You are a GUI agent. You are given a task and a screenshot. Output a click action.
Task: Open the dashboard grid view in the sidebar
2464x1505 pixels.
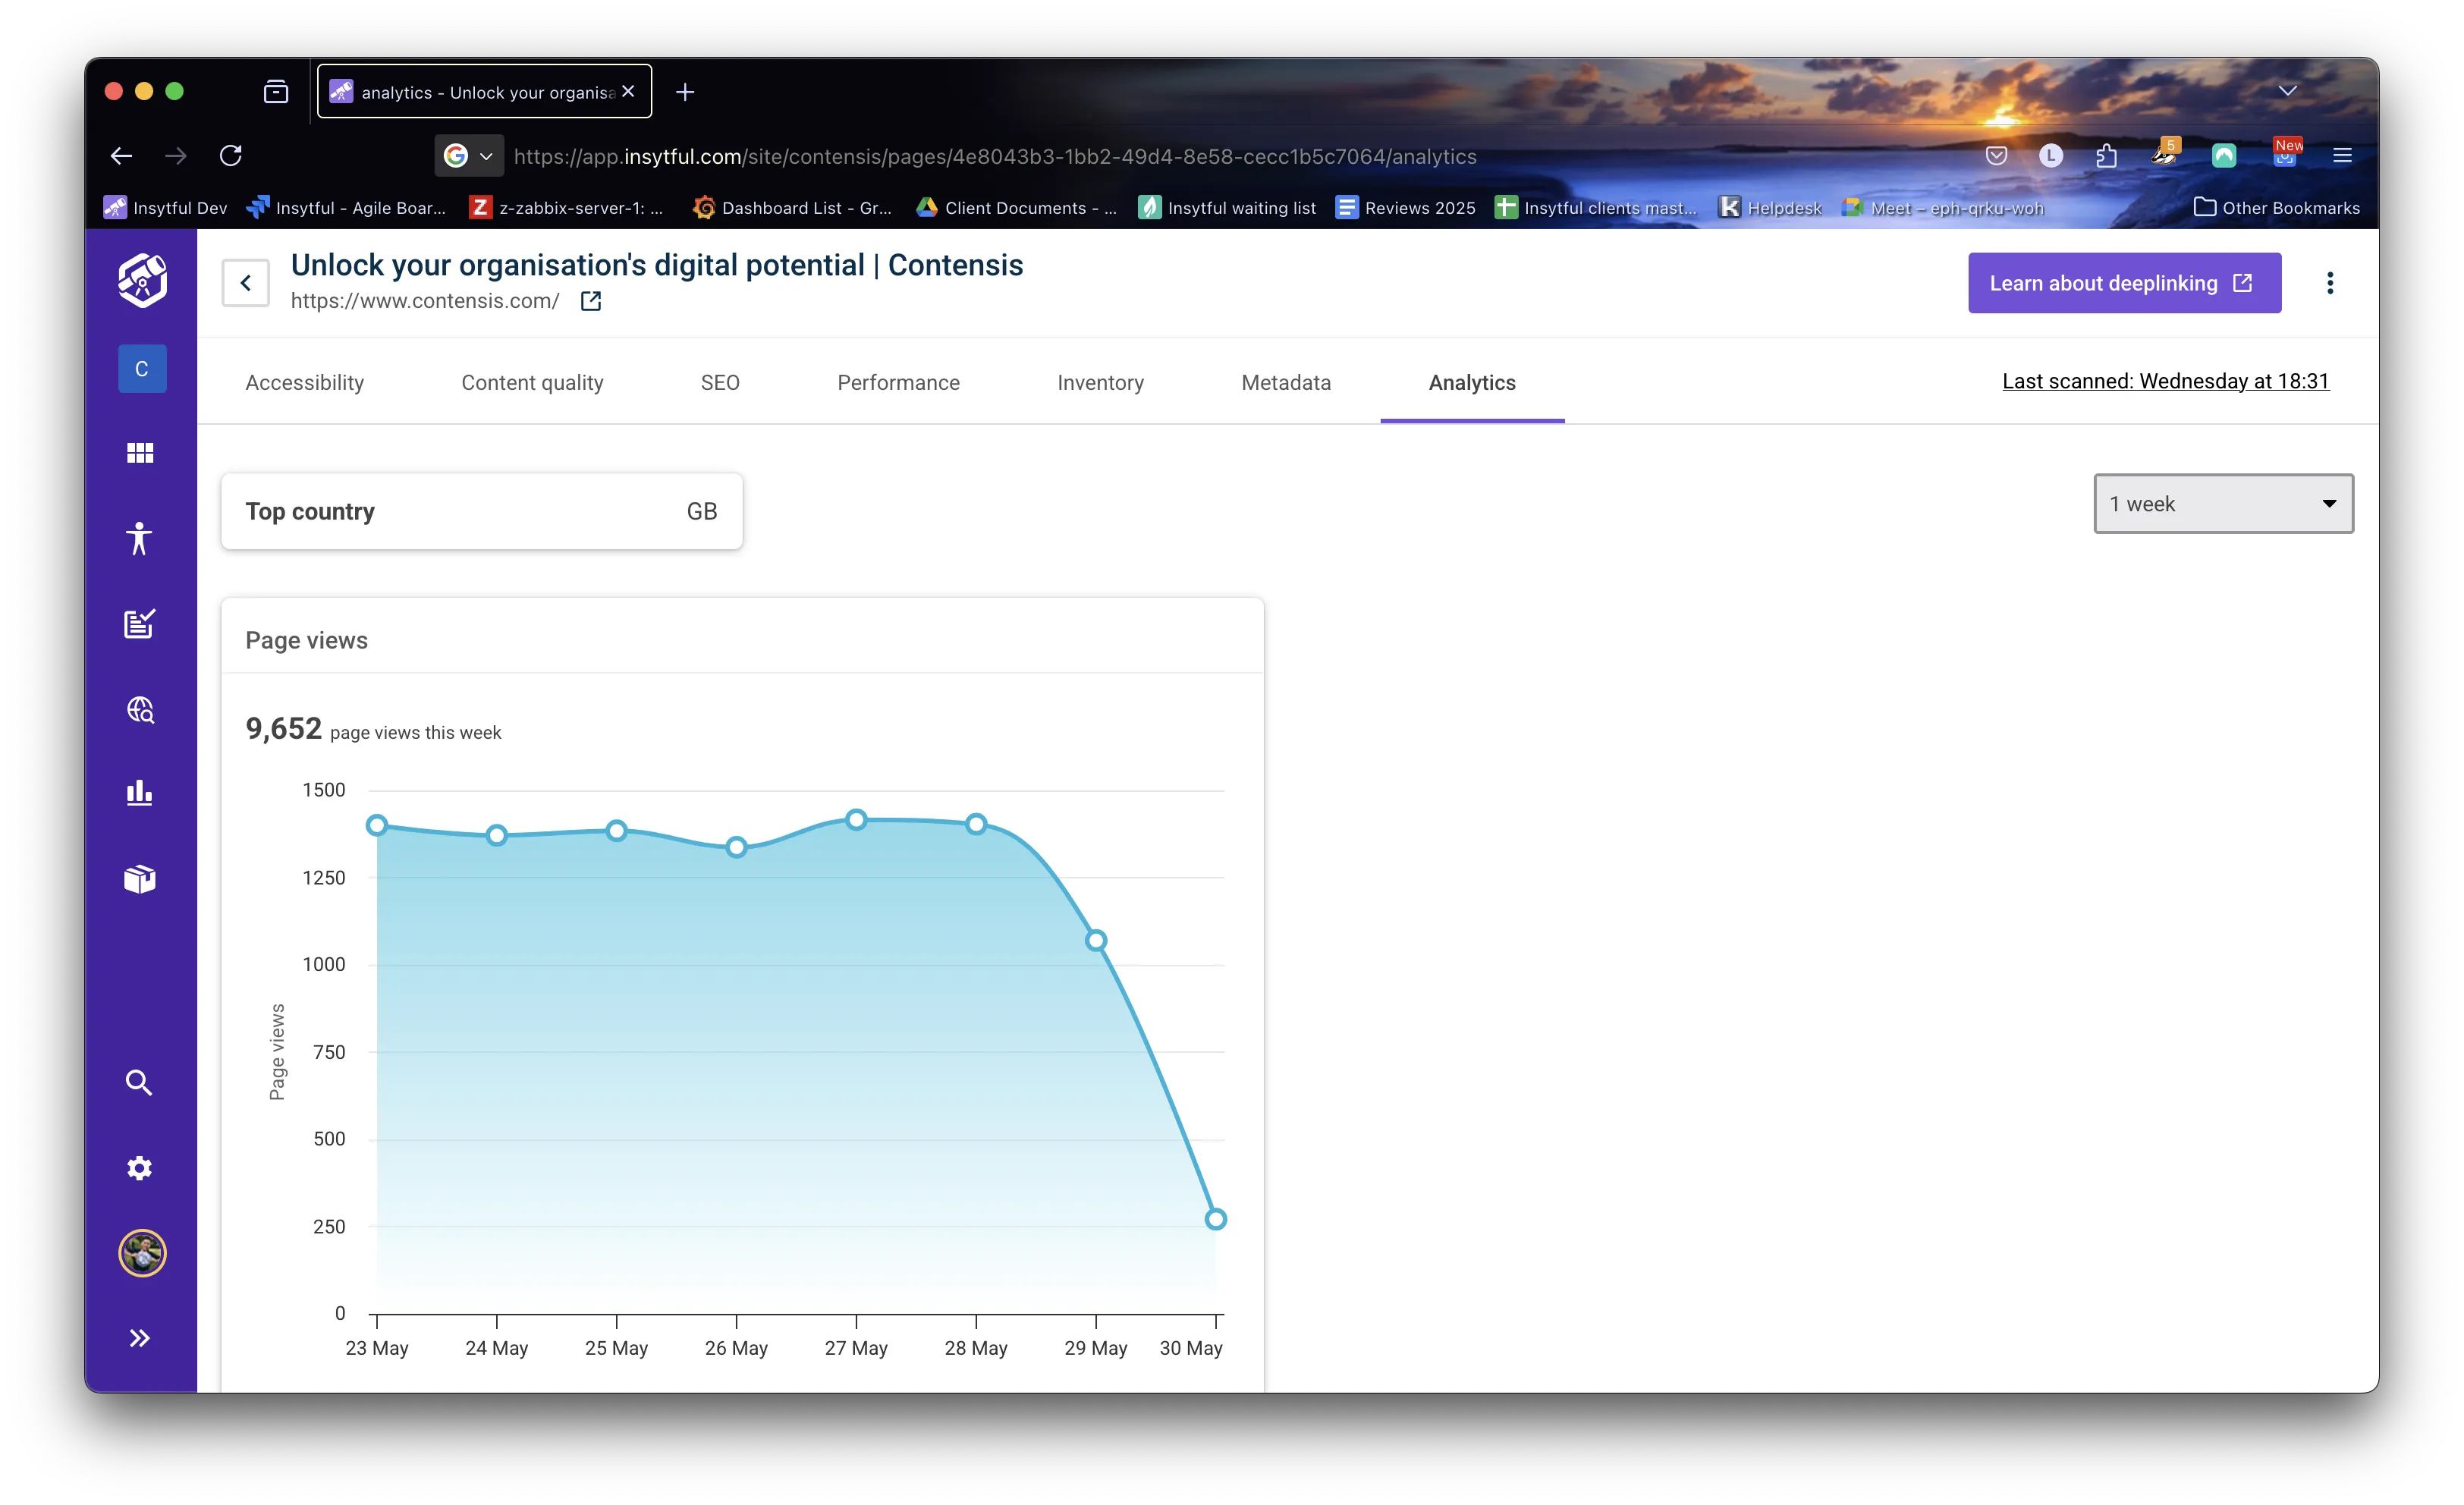pyautogui.click(x=139, y=452)
